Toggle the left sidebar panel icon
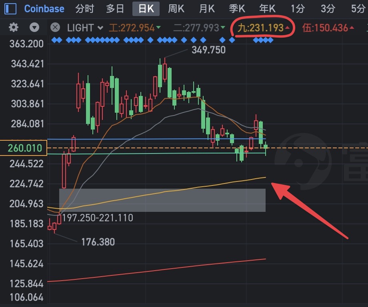 10,9
